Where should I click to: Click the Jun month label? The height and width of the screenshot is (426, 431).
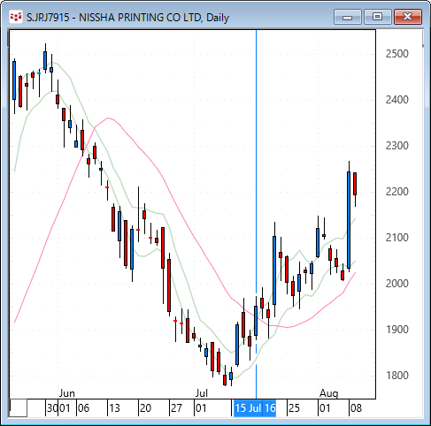point(67,393)
